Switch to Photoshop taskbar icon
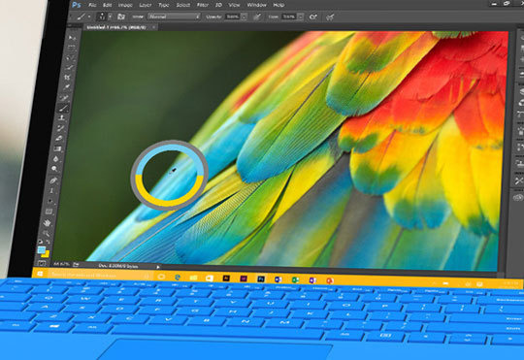The width and height of the screenshot is (524, 360). [261, 279]
